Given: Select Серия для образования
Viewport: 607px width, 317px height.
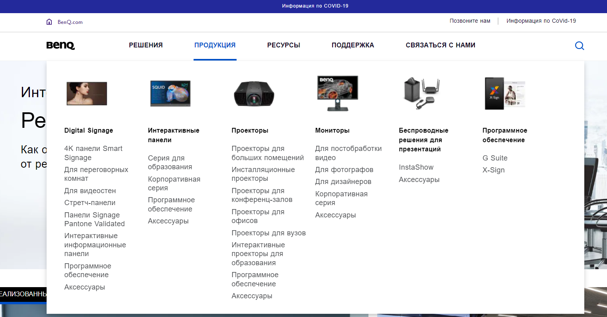Looking at the screenshot, I should coord(170,162).
